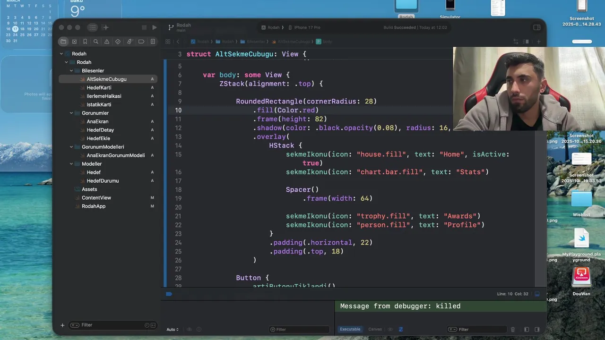Click the sparkle assistant icon in toolbar
605x340 pixels.
pyautogui.click(x=105, y=27)
